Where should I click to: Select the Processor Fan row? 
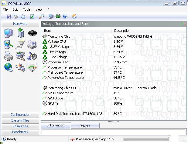(x=114, y=62)
